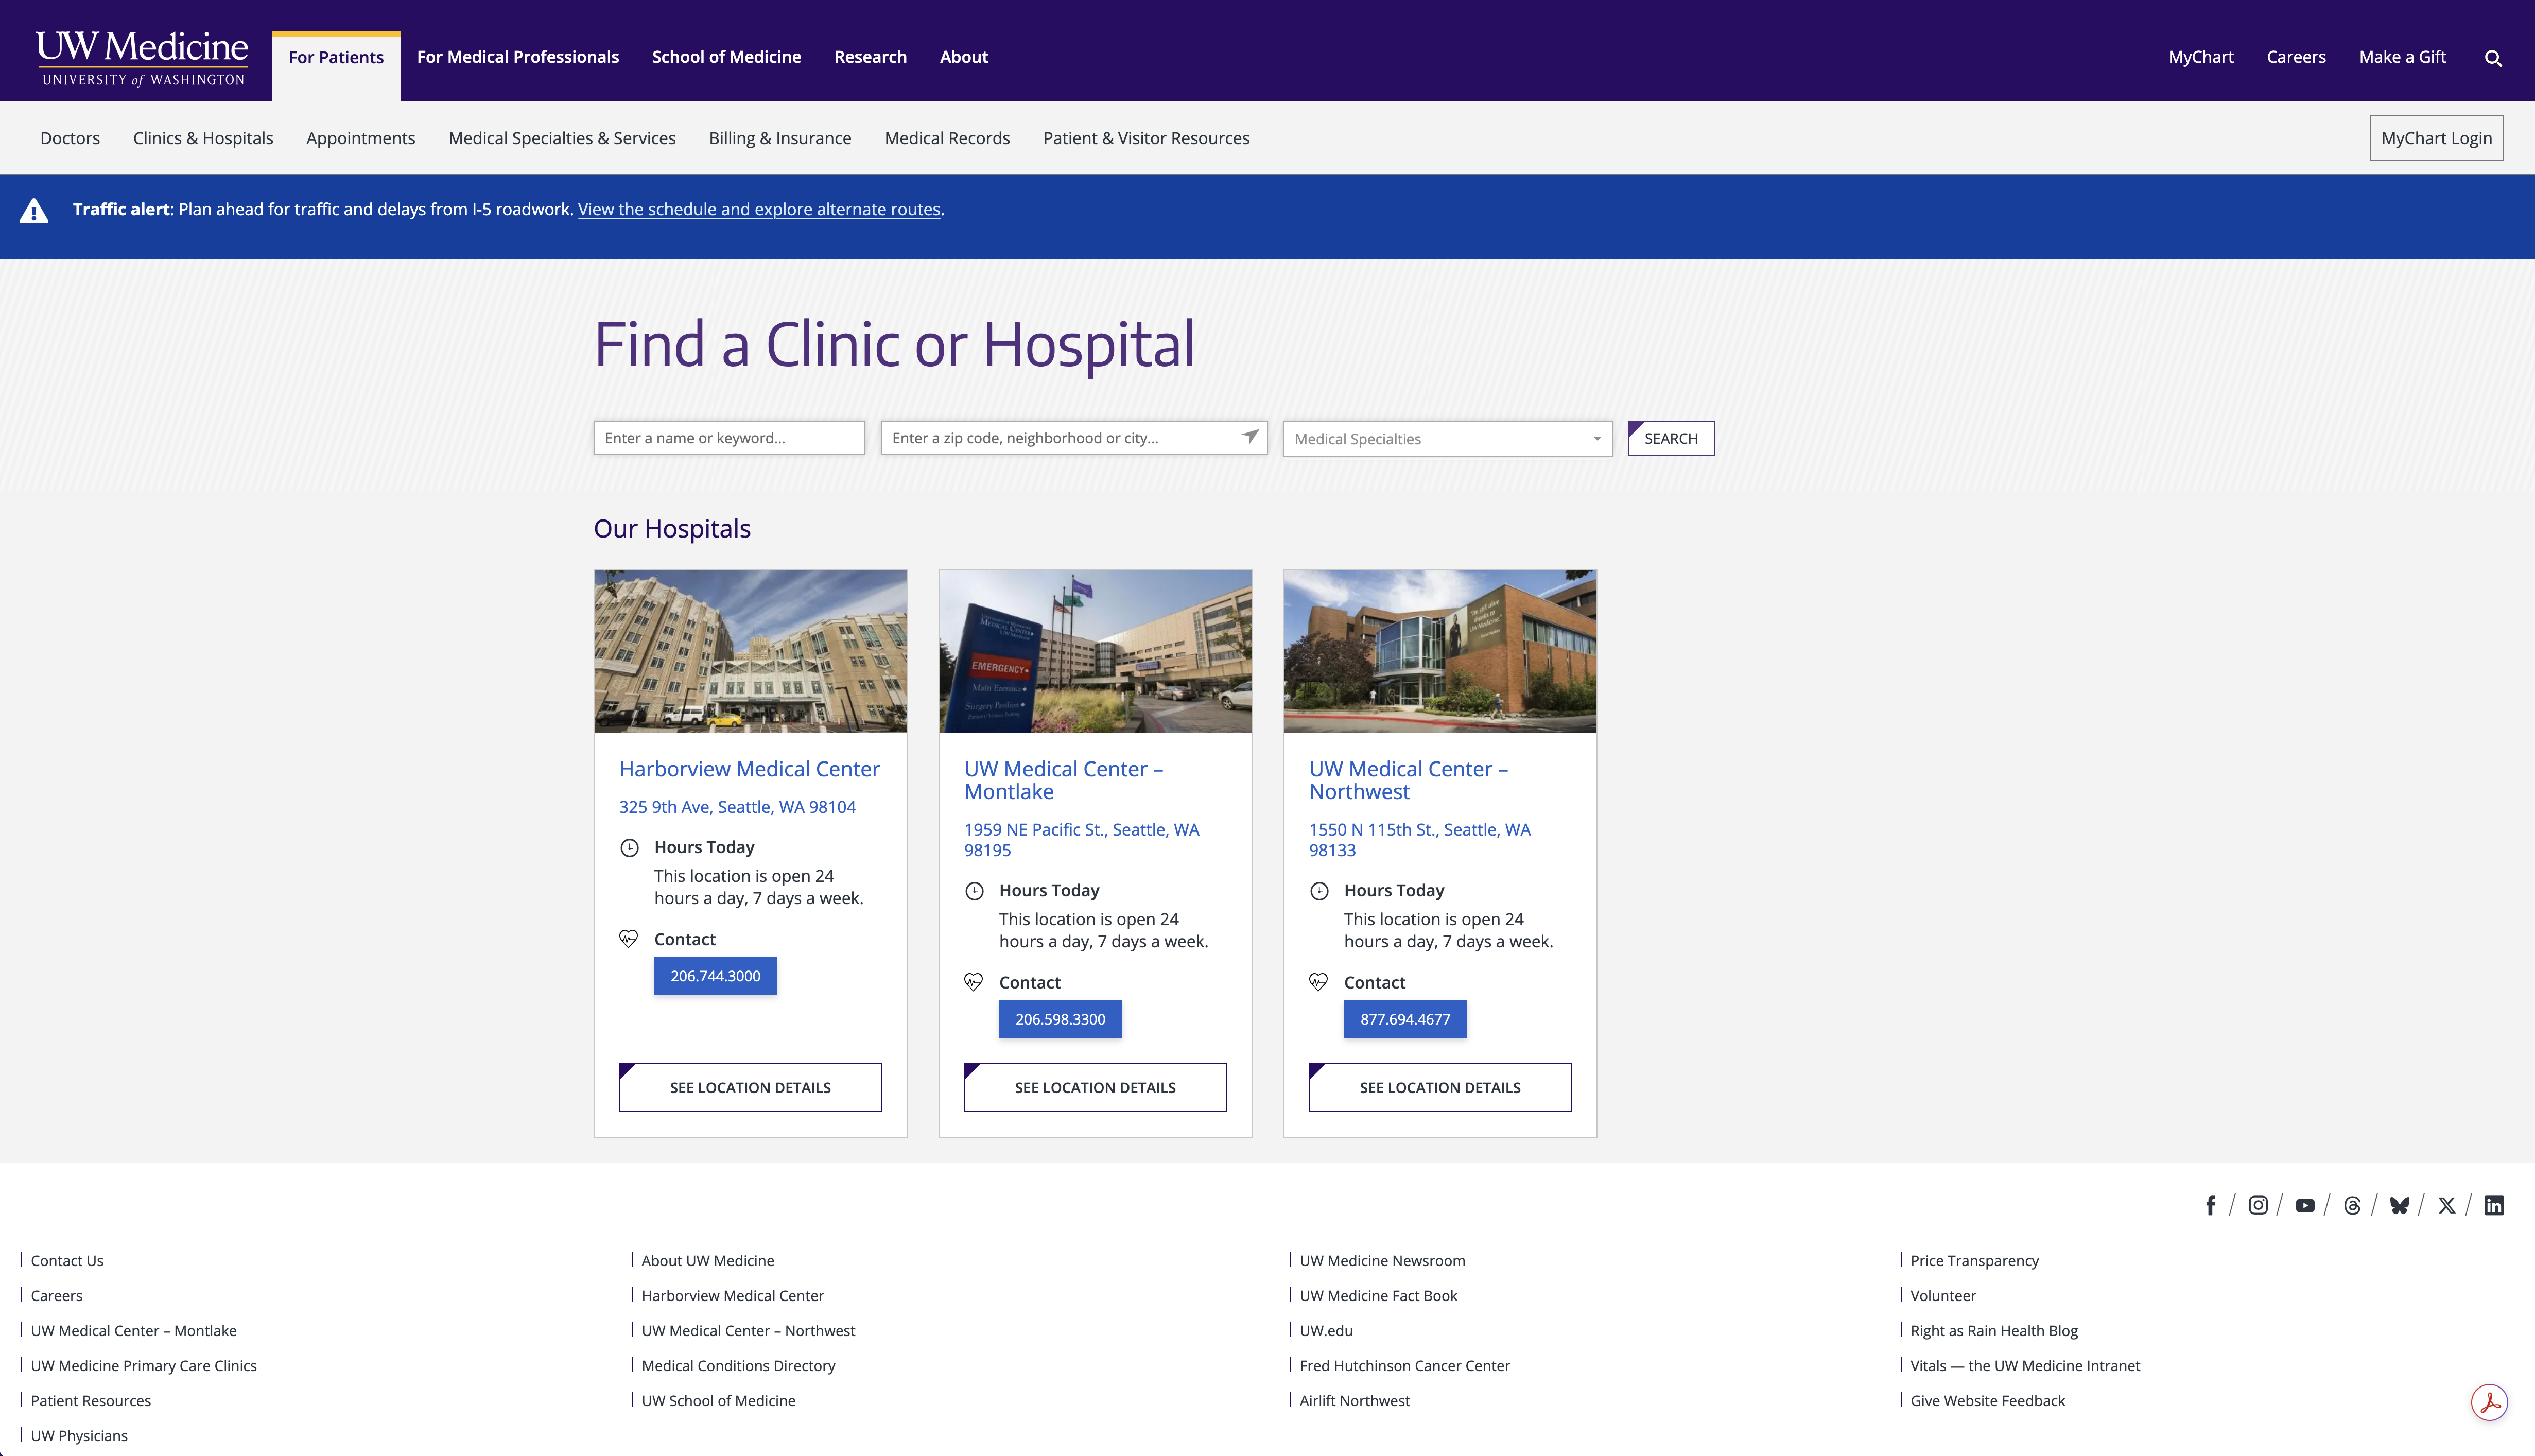The width and height of the screenshot is (2535, 1456).
Task: Click the clock icon on Harborview card
Action: pos(629,848)
